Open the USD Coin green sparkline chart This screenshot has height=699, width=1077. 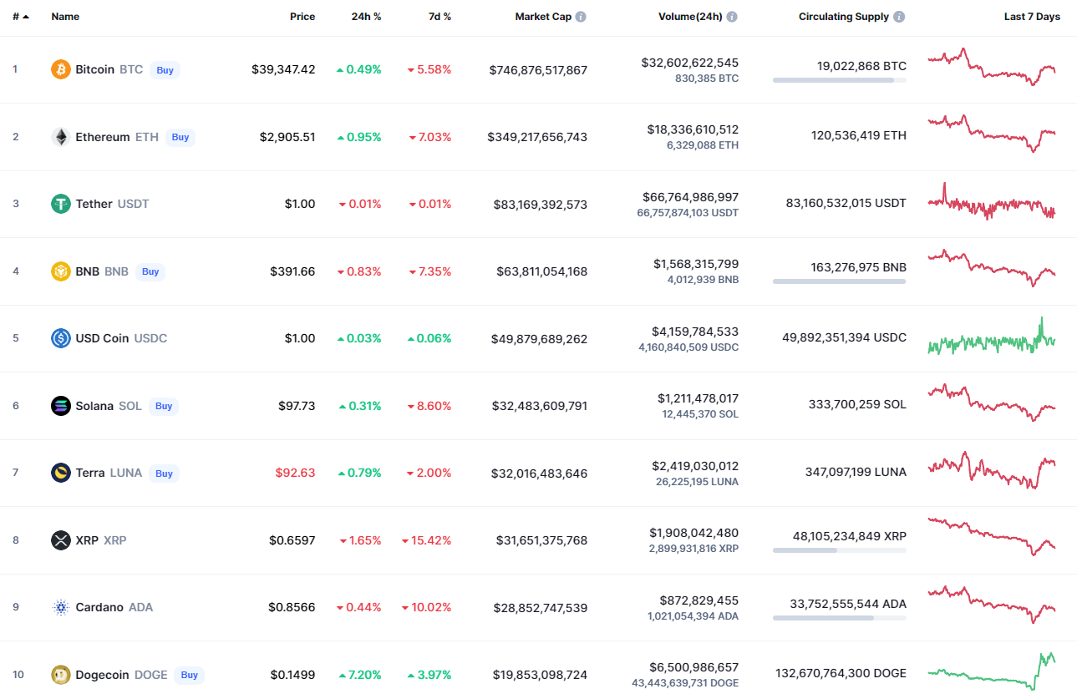[992, 337]
